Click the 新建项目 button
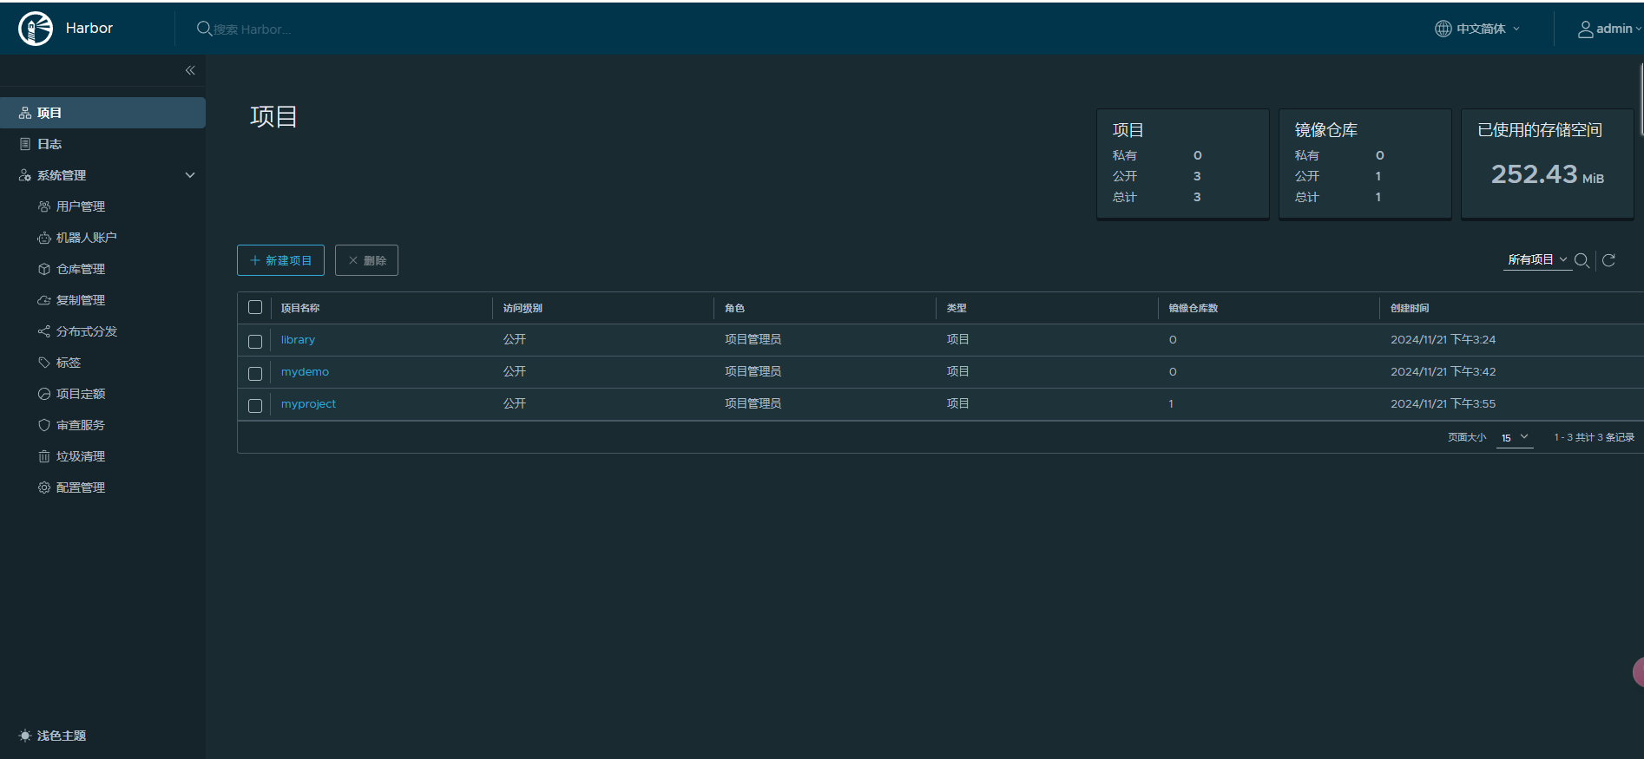The image size is (1644, 759). pyautogui.click(x=280, y=260)
